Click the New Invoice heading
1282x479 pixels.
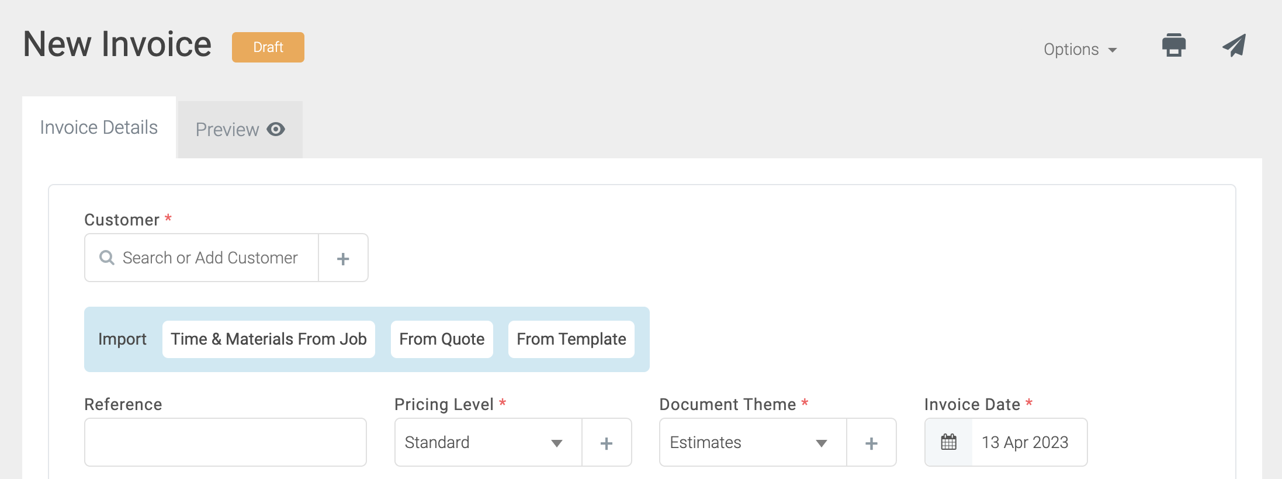tap(117, 44)
